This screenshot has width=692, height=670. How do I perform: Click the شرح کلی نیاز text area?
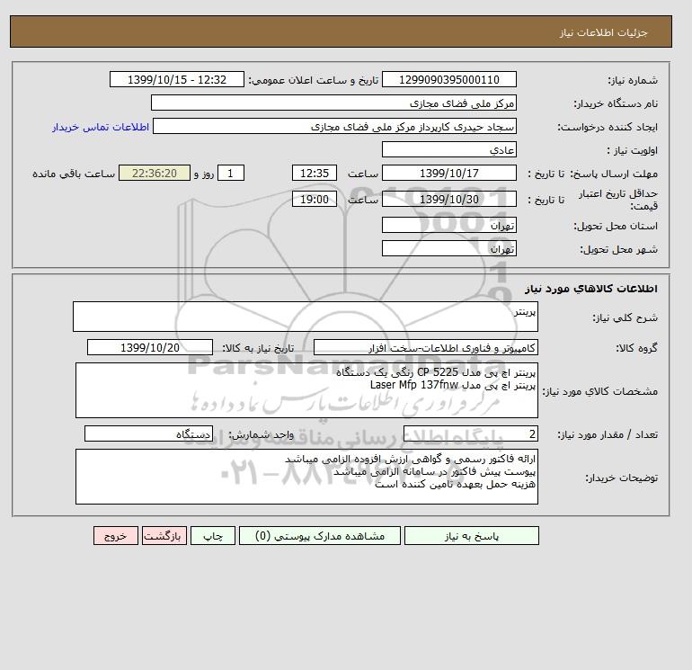306,317
